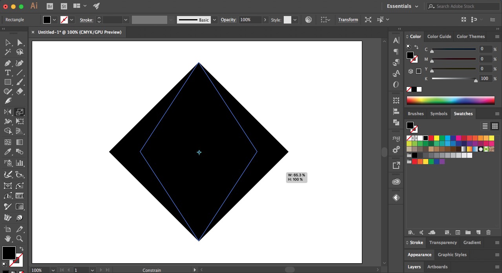Choose the Magic Wand tool
This screenshot has height=273, width=502.
7,52
